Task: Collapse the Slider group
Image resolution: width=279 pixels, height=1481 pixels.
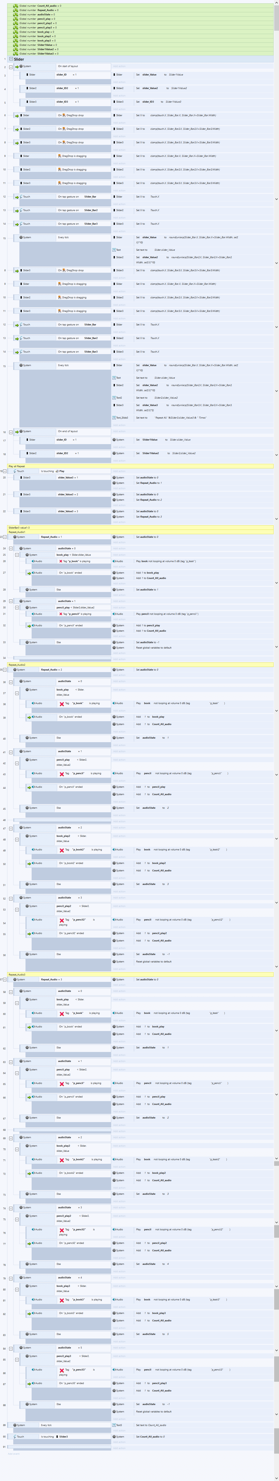Action: 11,59
